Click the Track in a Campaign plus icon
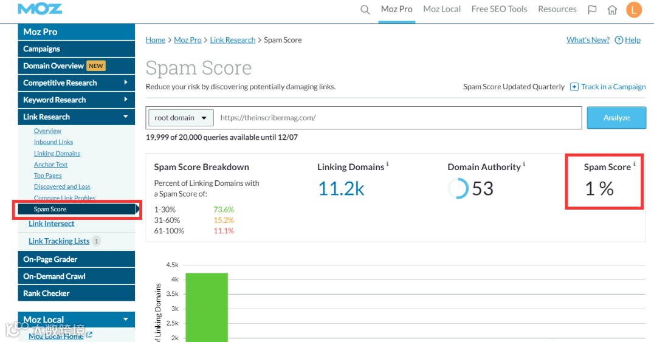 pyautogui.click(x=574, y=87)
